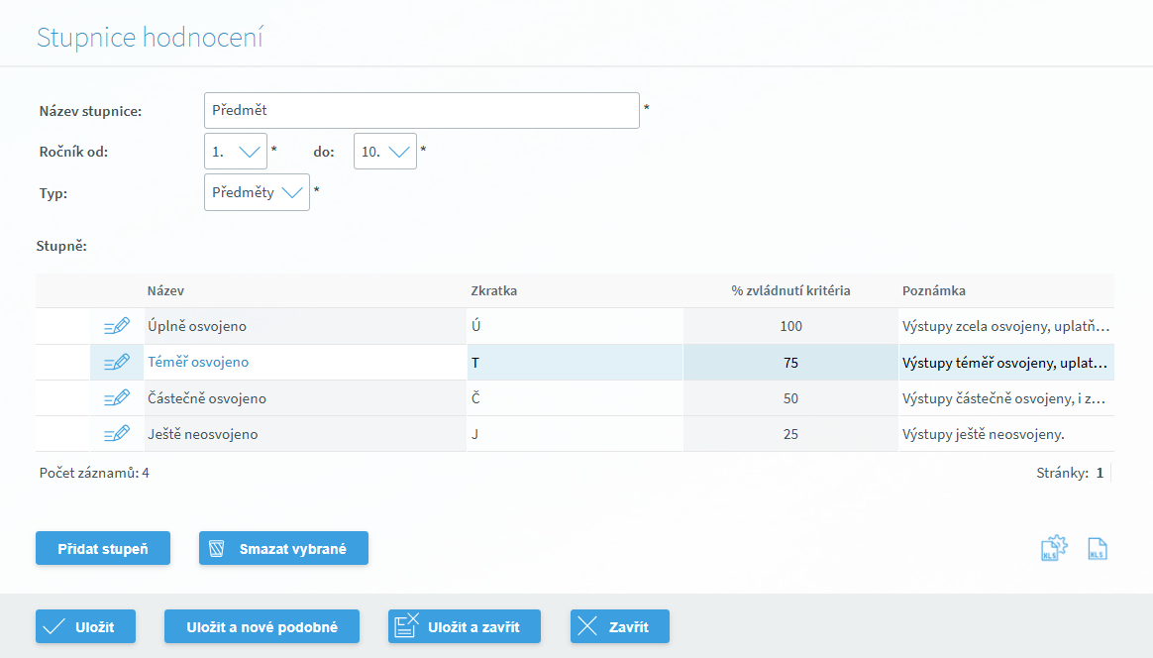Screen dimensions: 1153x658
Task: Edit the Ještě neosvojeno grade row
Action: pos(117,434)
